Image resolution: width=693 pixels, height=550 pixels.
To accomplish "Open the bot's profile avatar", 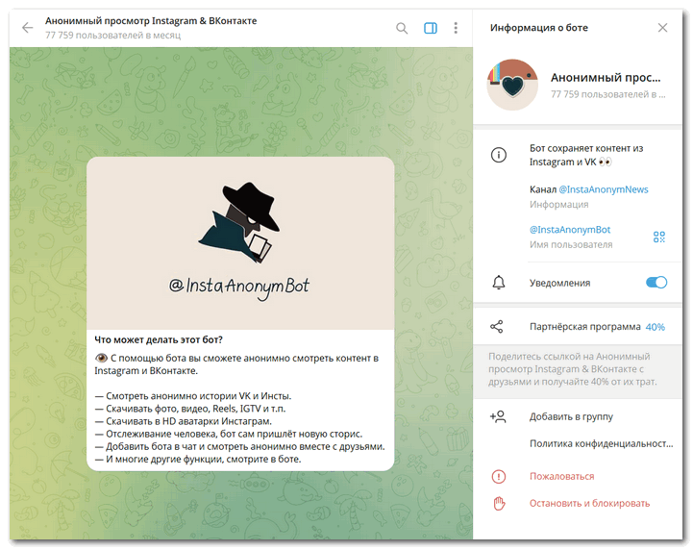I will [x=512, y=85].
